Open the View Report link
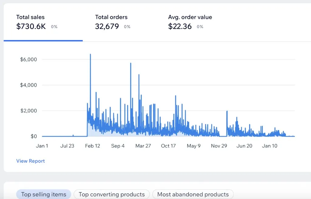This screenshot has width=311, height=199. coord(30,161)
